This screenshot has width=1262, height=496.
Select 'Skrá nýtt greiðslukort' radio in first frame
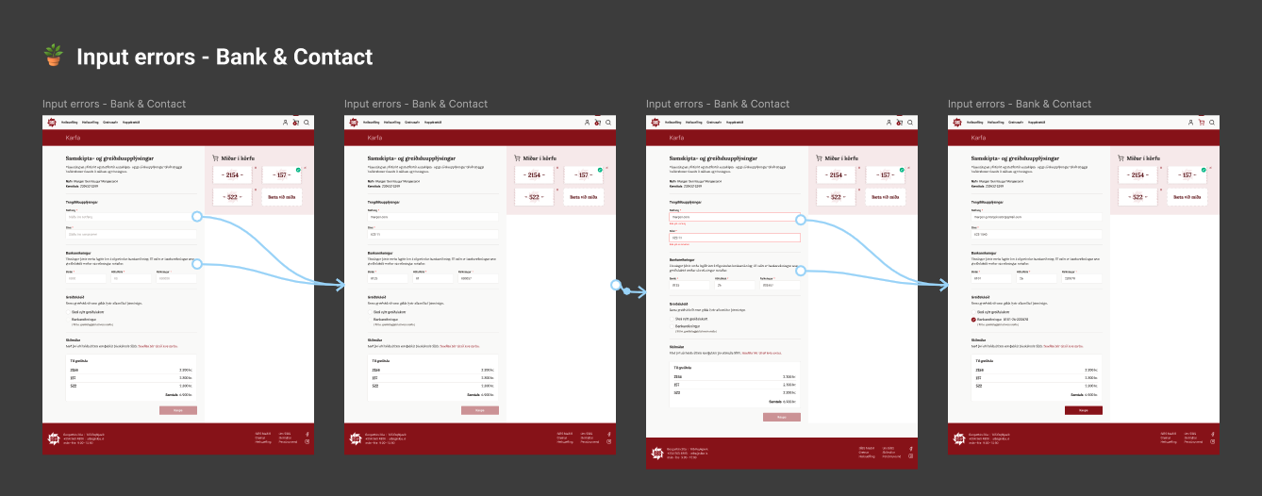click(x=68, y=312)
